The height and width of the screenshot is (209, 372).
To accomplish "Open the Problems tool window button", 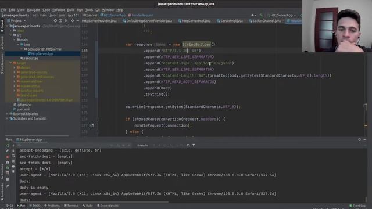I will click(52, 206).
